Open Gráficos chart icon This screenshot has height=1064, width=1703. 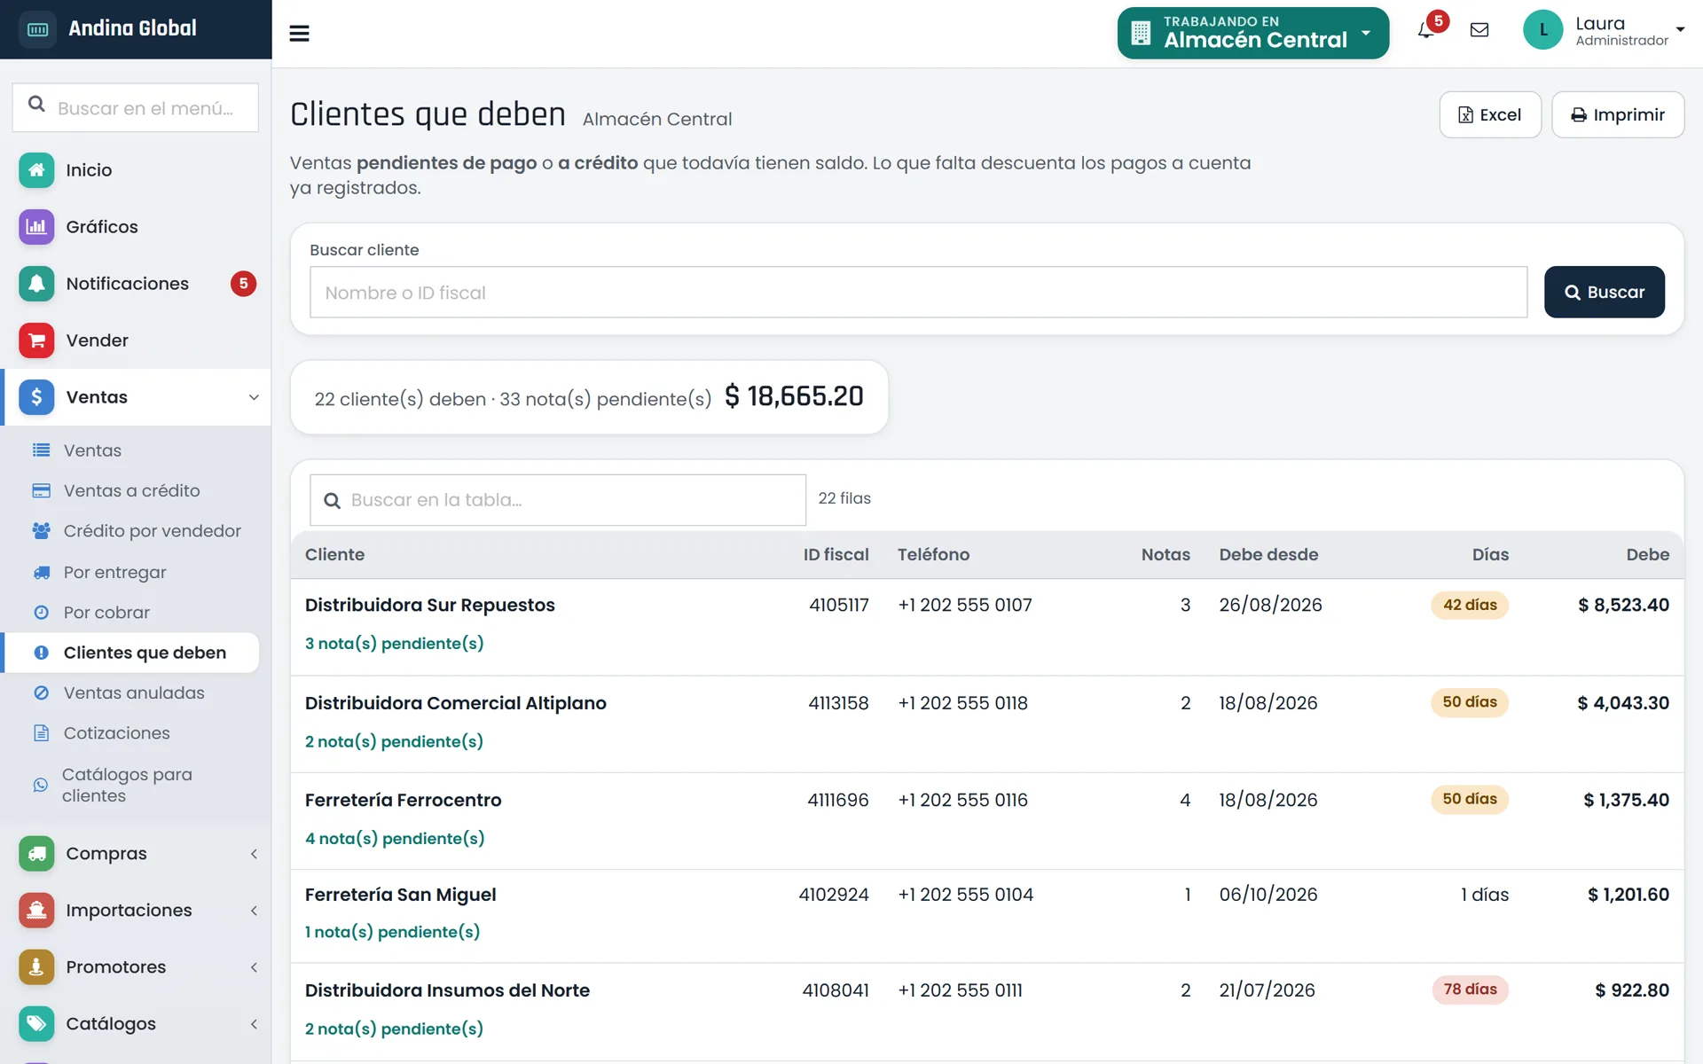[36, 227]
